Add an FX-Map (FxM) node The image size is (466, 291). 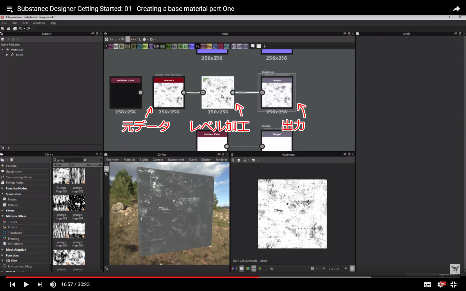(157, 46)
